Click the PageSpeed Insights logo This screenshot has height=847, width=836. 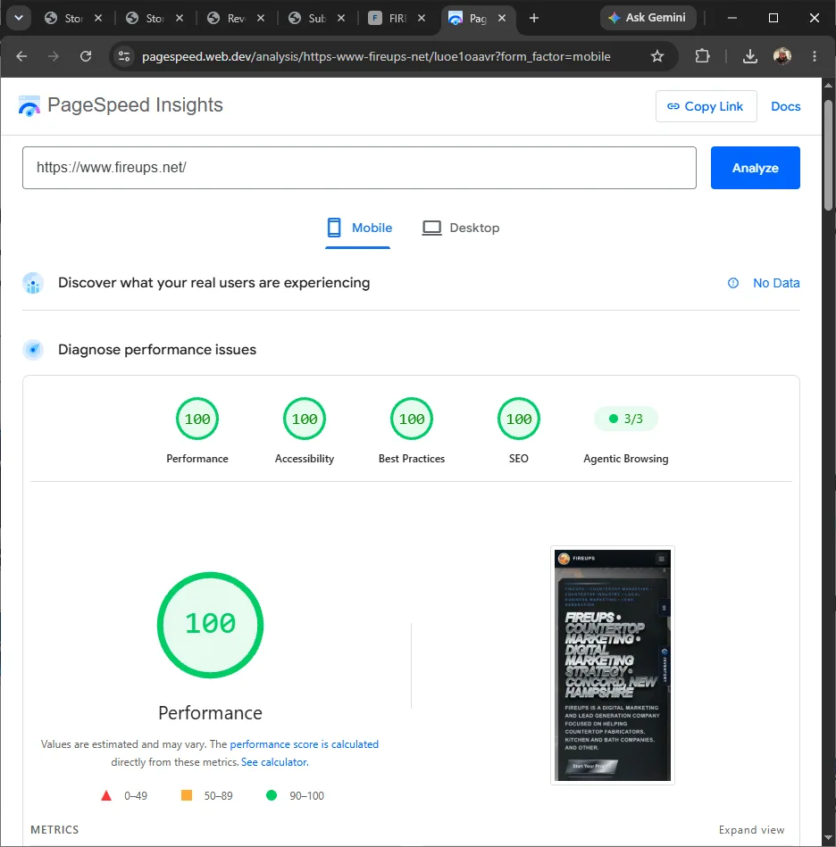click(121, 105)
